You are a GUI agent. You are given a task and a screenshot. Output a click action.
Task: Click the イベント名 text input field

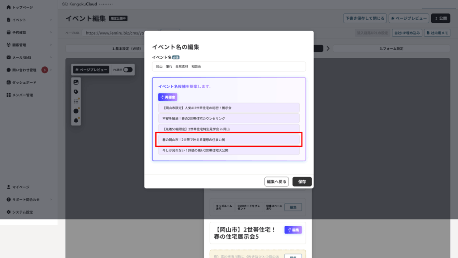pyautogui.click(x=229, y=66)
